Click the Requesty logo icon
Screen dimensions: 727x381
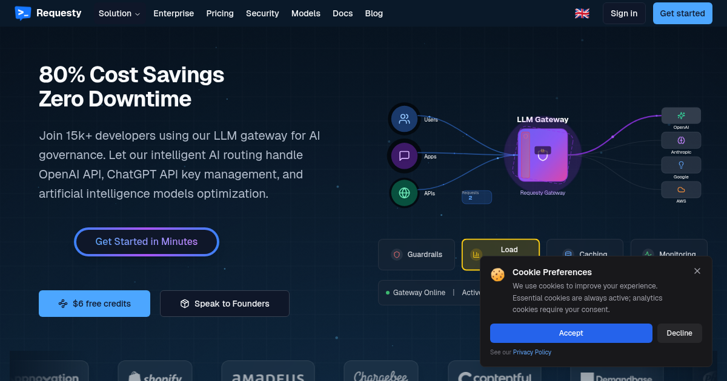click(22, 13)
